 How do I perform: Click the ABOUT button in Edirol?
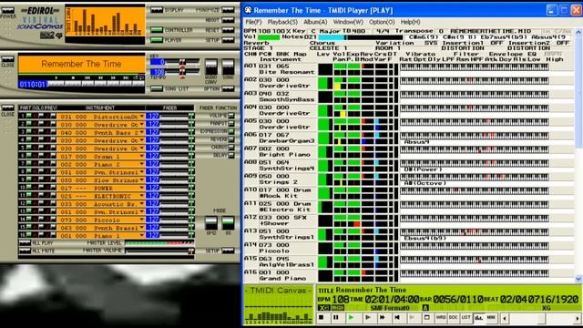(228, 20)
